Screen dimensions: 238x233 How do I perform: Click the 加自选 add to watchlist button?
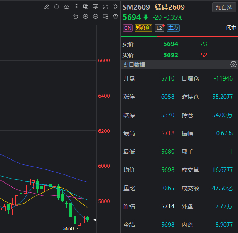pyautogui.click(x=224, y=7)
